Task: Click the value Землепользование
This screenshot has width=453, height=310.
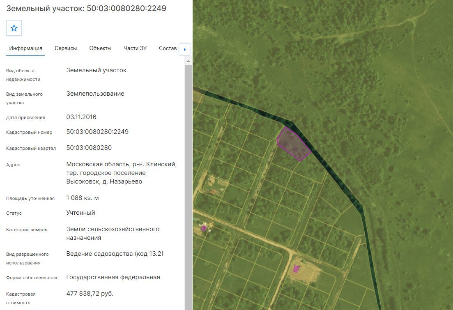Action: click(x=95, y=94)
